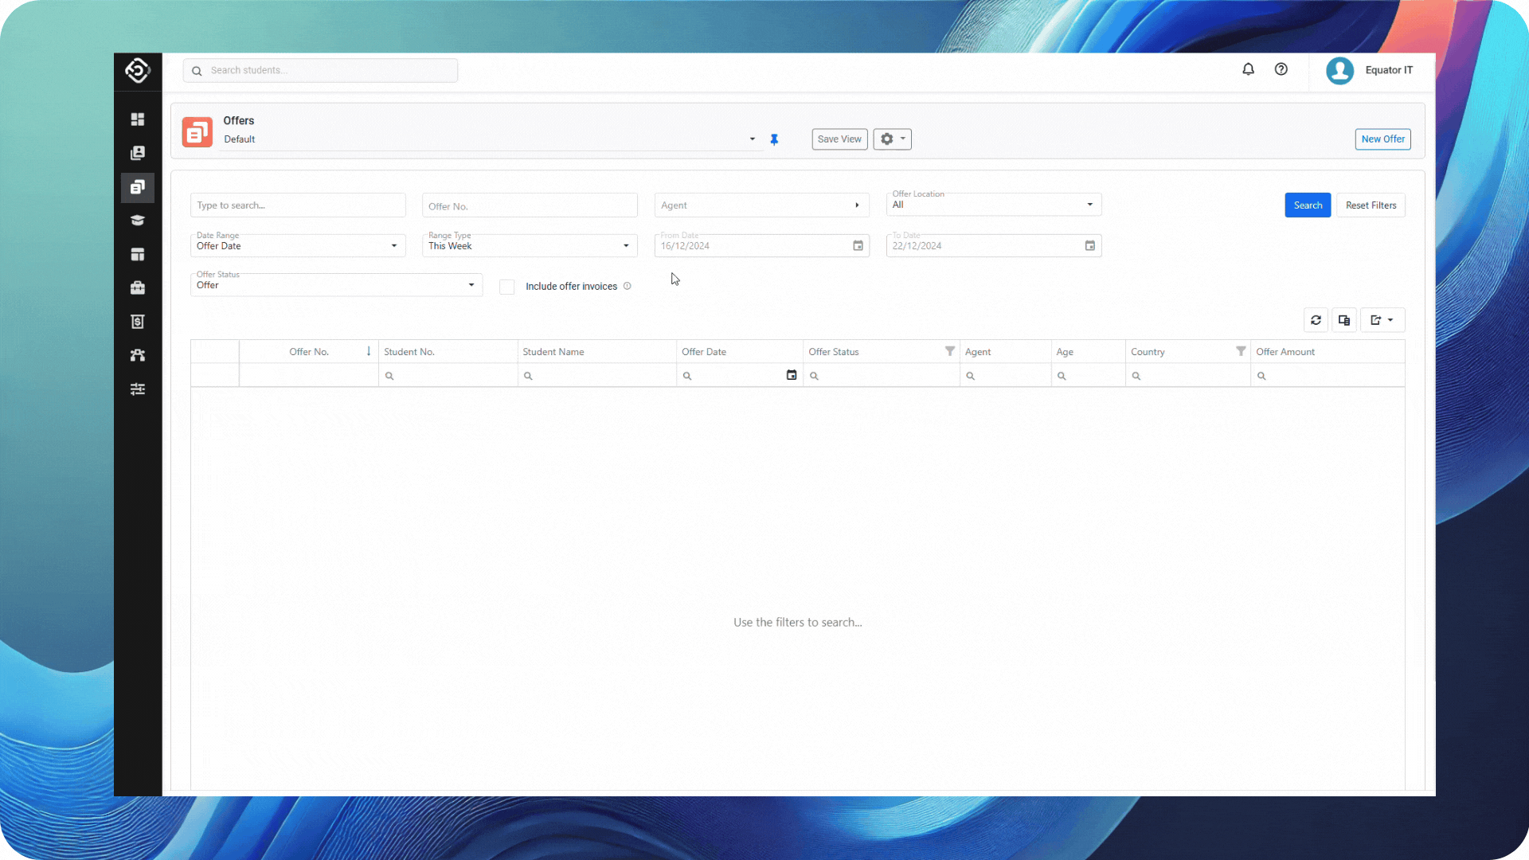Enable Include offer invoices checkbox
Viewport: 1529px width, 860px height.
(x=506, y=287)
